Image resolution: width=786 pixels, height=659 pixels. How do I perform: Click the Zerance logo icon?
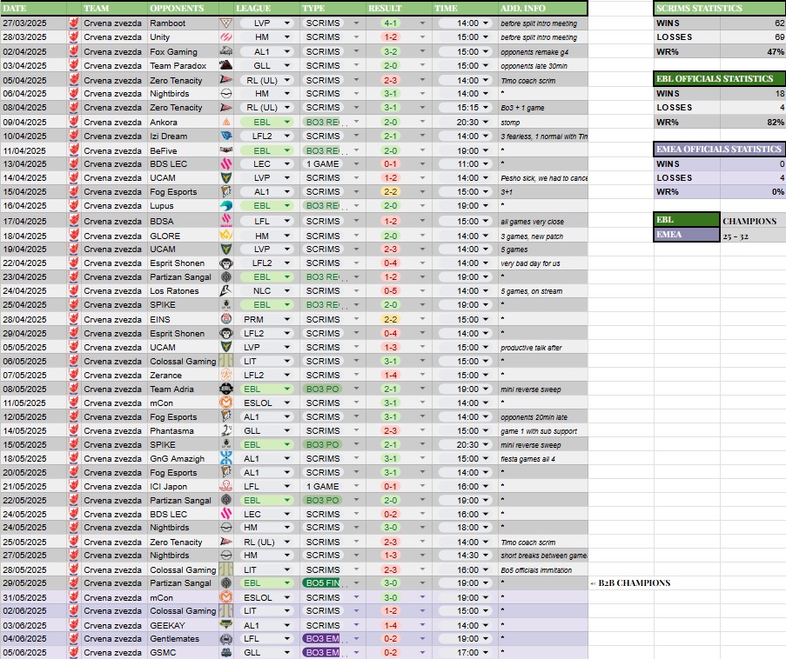click(x=226, y=375)
